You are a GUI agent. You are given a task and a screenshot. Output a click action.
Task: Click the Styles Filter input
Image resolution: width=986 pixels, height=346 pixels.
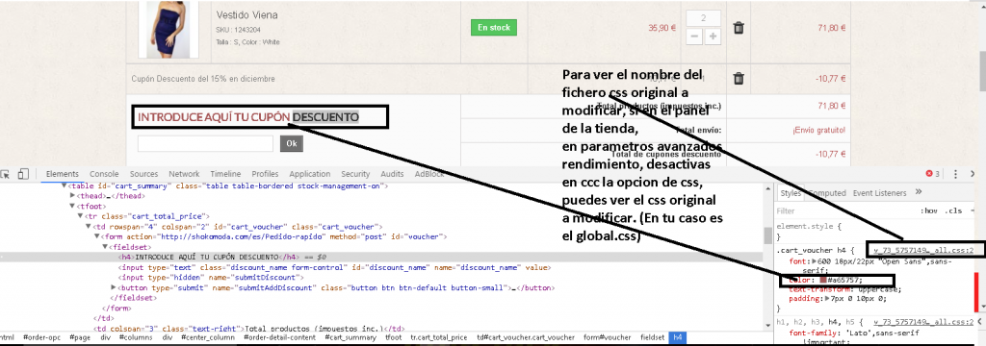843,211
